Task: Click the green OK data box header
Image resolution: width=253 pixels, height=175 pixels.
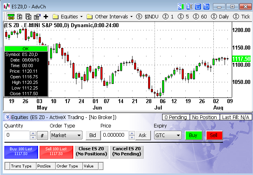Action: pyautogui.click(x=26, y=49)
